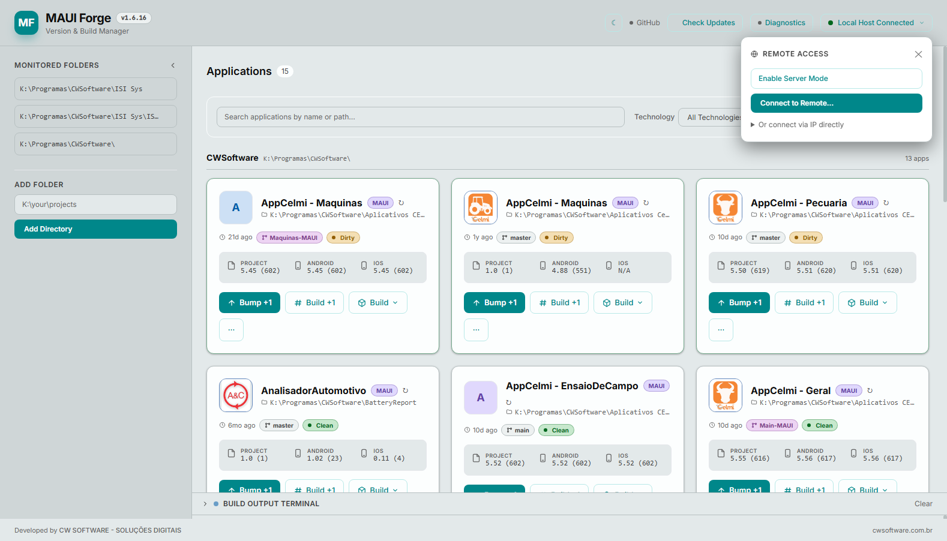Screen dimensions: 947x541
Task: Click the Clean badge on AnalisadorAutomotivo
Action: point(320,425)
